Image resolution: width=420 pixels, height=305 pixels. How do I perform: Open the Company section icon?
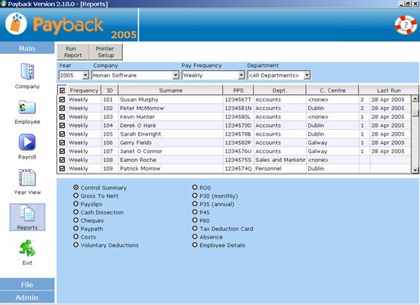click(x=27, y=72)
